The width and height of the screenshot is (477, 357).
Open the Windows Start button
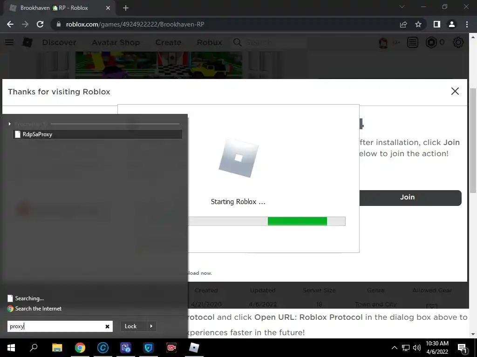pyautogui.click(x=11, y=348)
